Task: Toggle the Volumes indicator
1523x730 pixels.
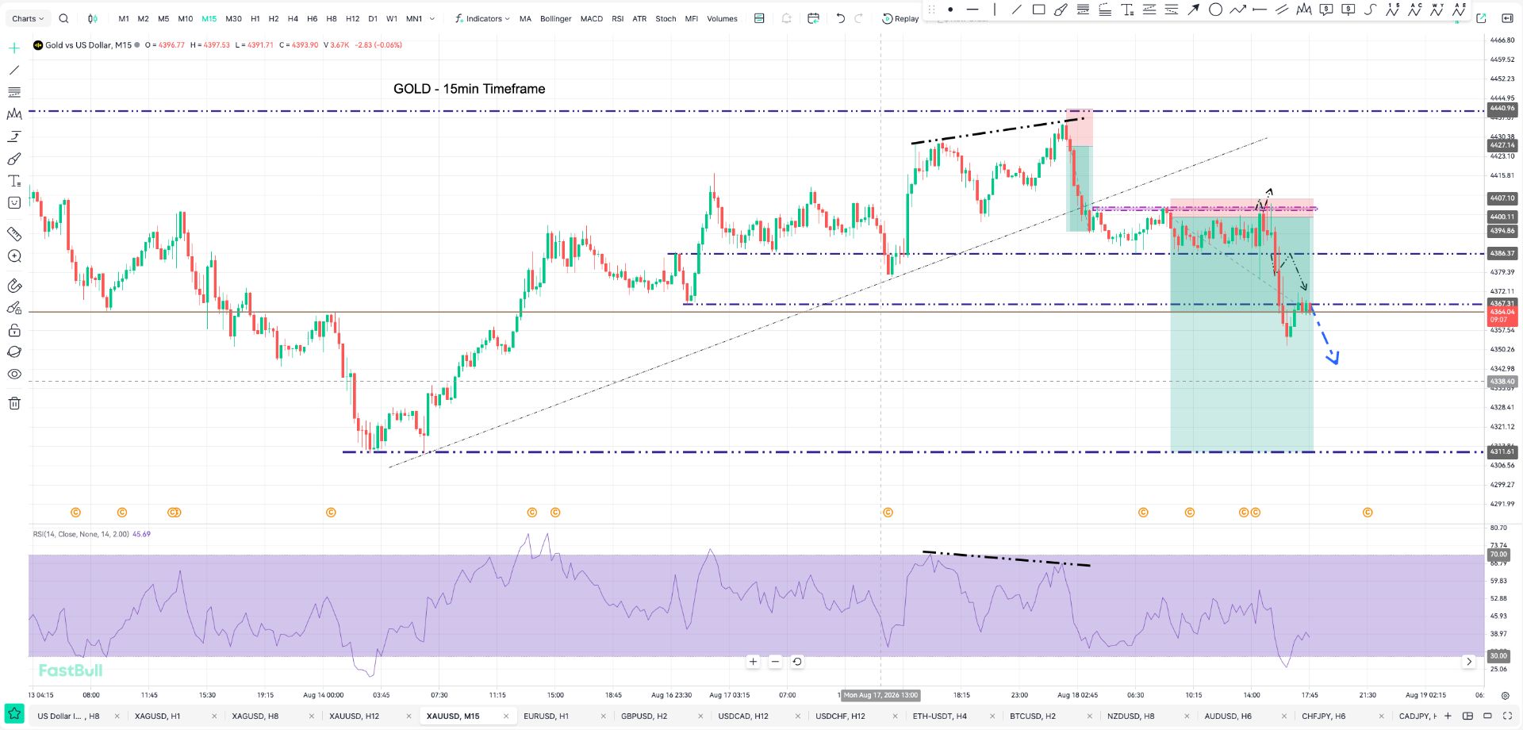Action: coord(722,18)
